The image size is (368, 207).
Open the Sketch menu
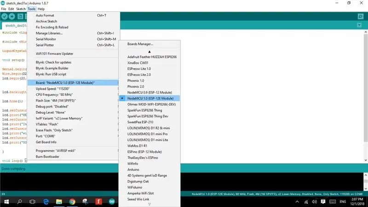(x=21, y=9)
